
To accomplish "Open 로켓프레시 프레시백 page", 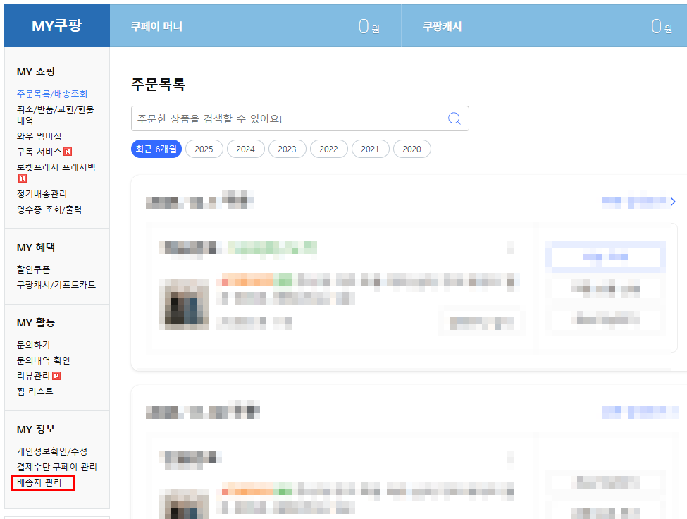I will tap(56, 167).
